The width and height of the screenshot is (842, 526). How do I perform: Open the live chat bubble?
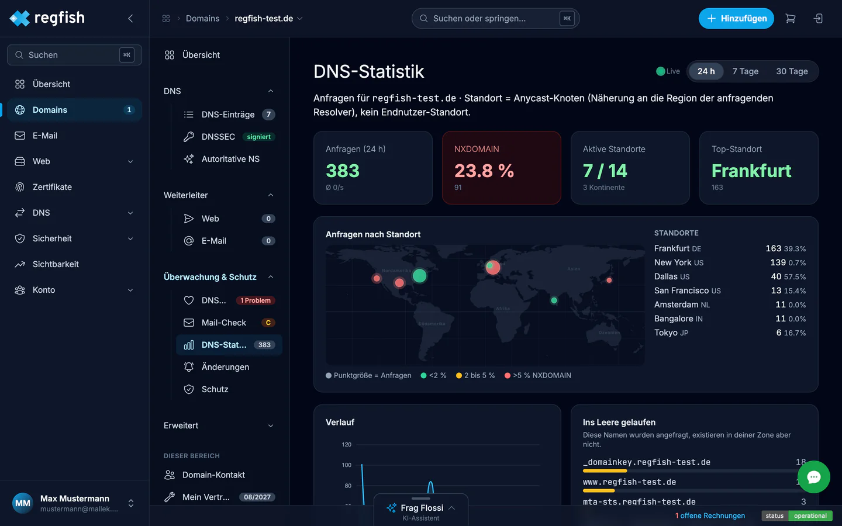click(x=813, y=477)
